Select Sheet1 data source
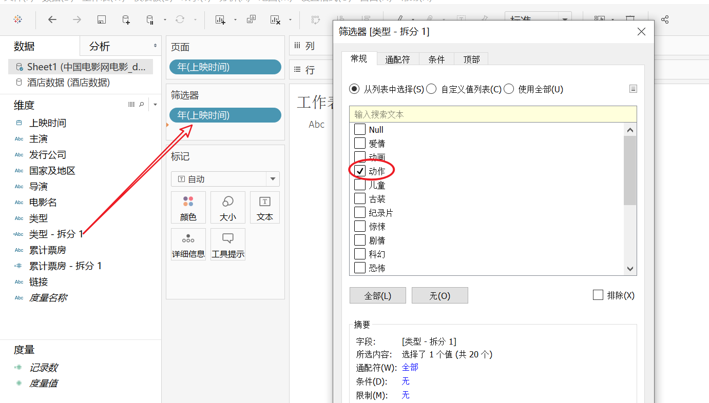 click(81, 67)
